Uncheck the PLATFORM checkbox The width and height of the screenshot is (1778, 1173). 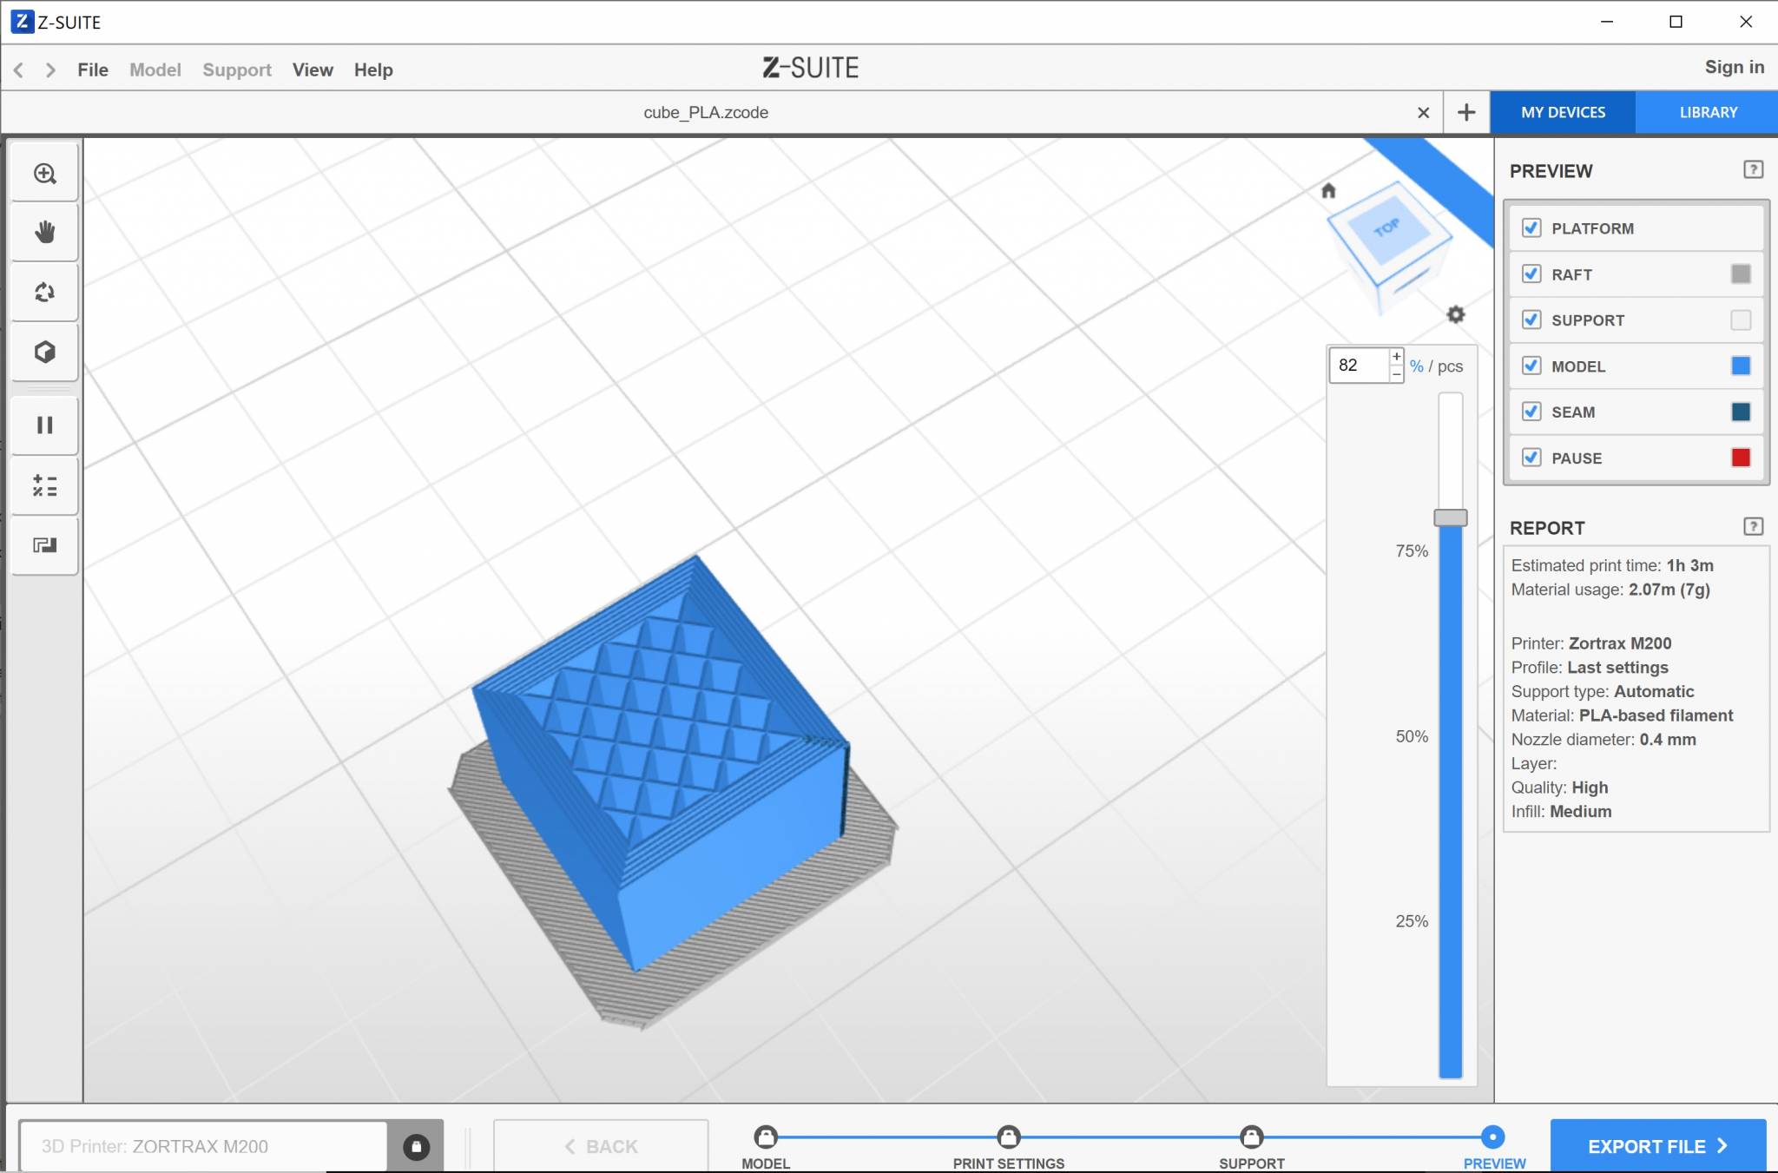coord(1531,227)
